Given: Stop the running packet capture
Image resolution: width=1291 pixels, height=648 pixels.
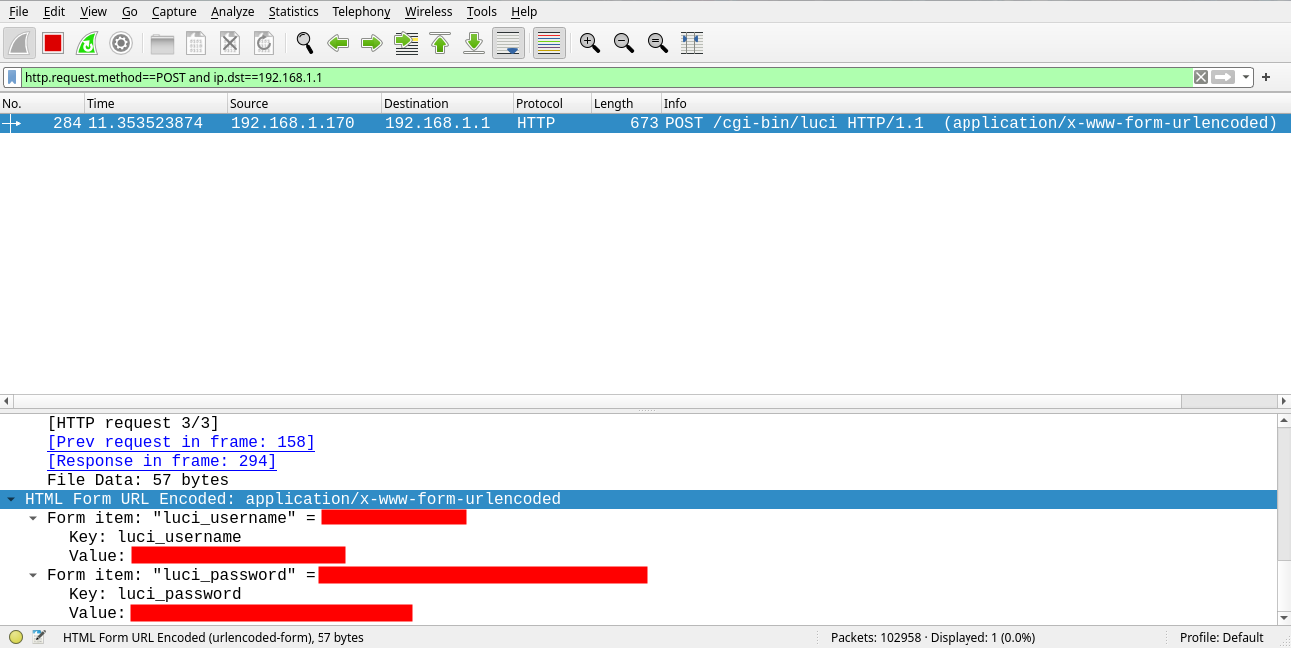Looking at the screenshot, I should click(52, 43).
